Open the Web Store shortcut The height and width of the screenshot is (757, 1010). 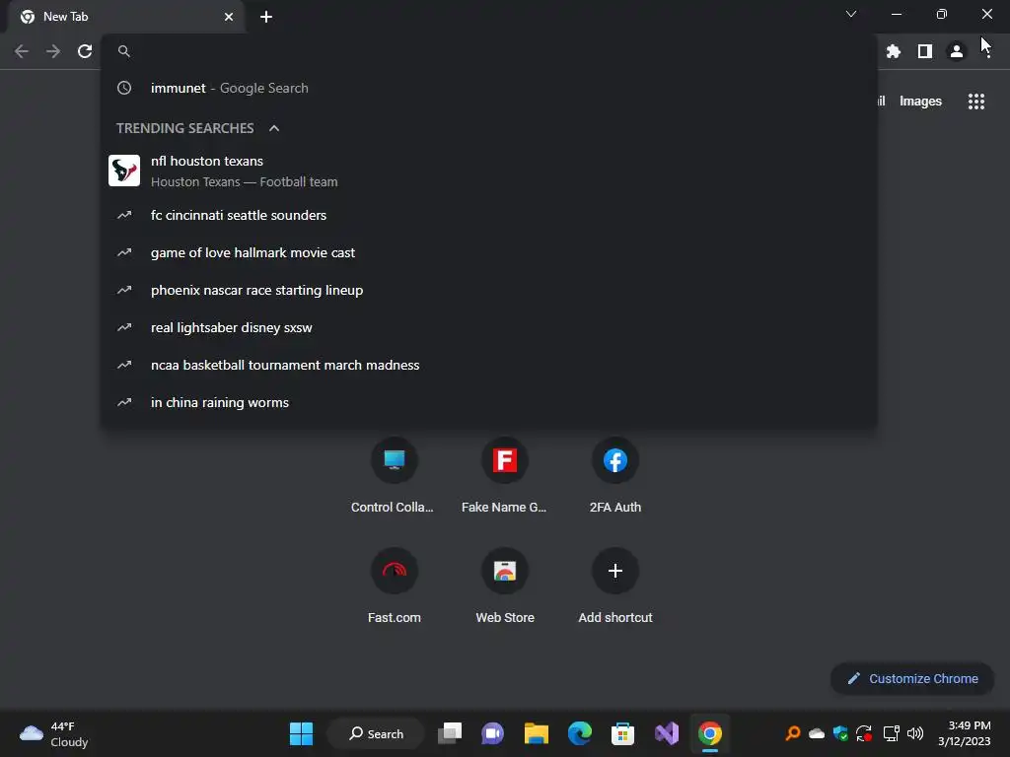(x=504, y=585)
